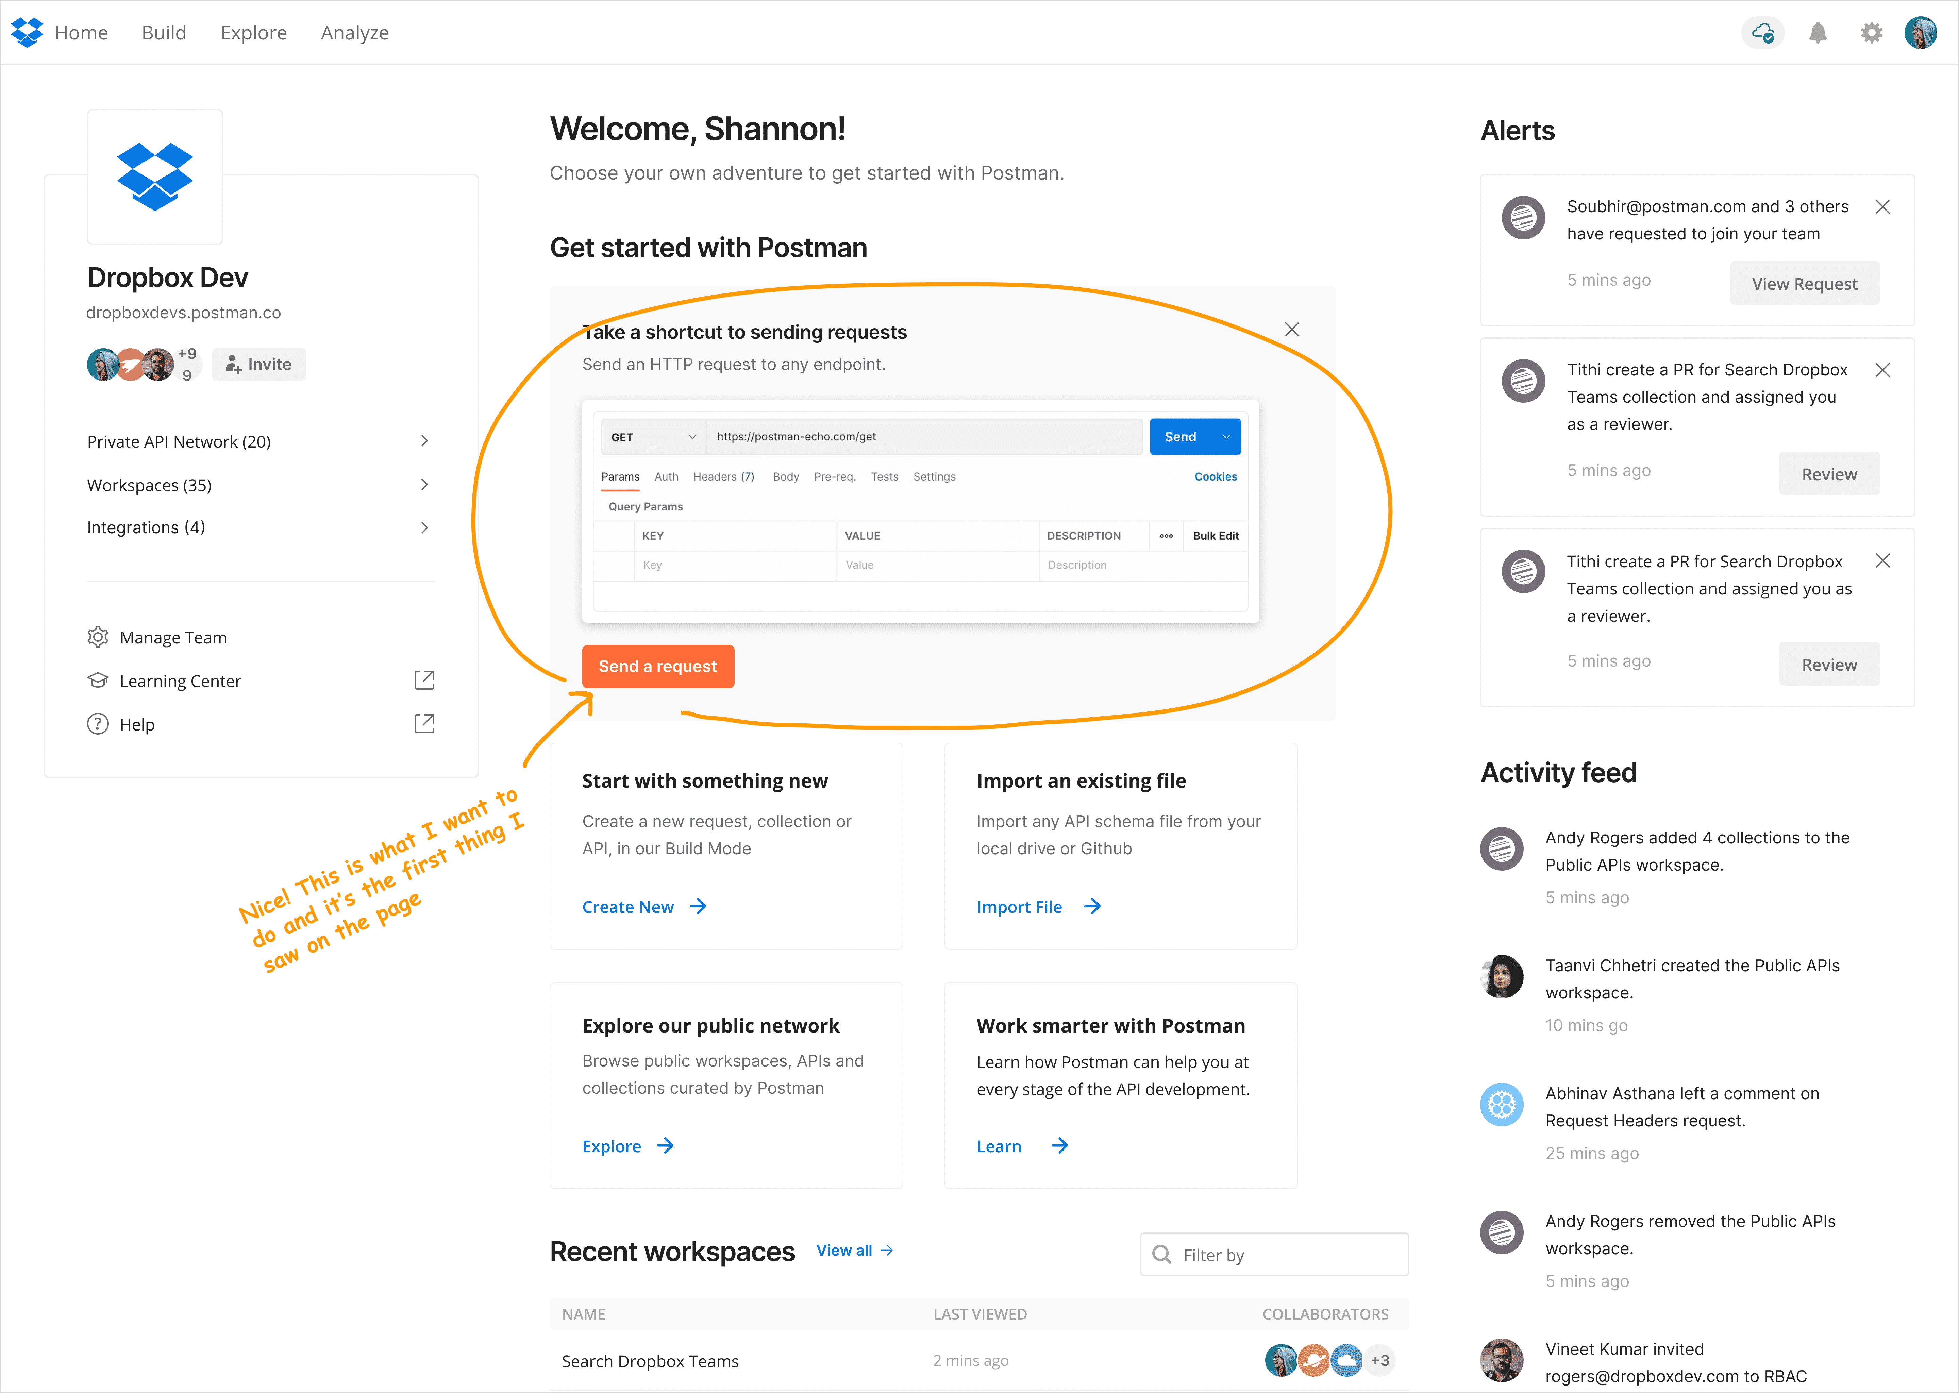Open Help external link icon

pyautogui.click(x=424, y=724)
